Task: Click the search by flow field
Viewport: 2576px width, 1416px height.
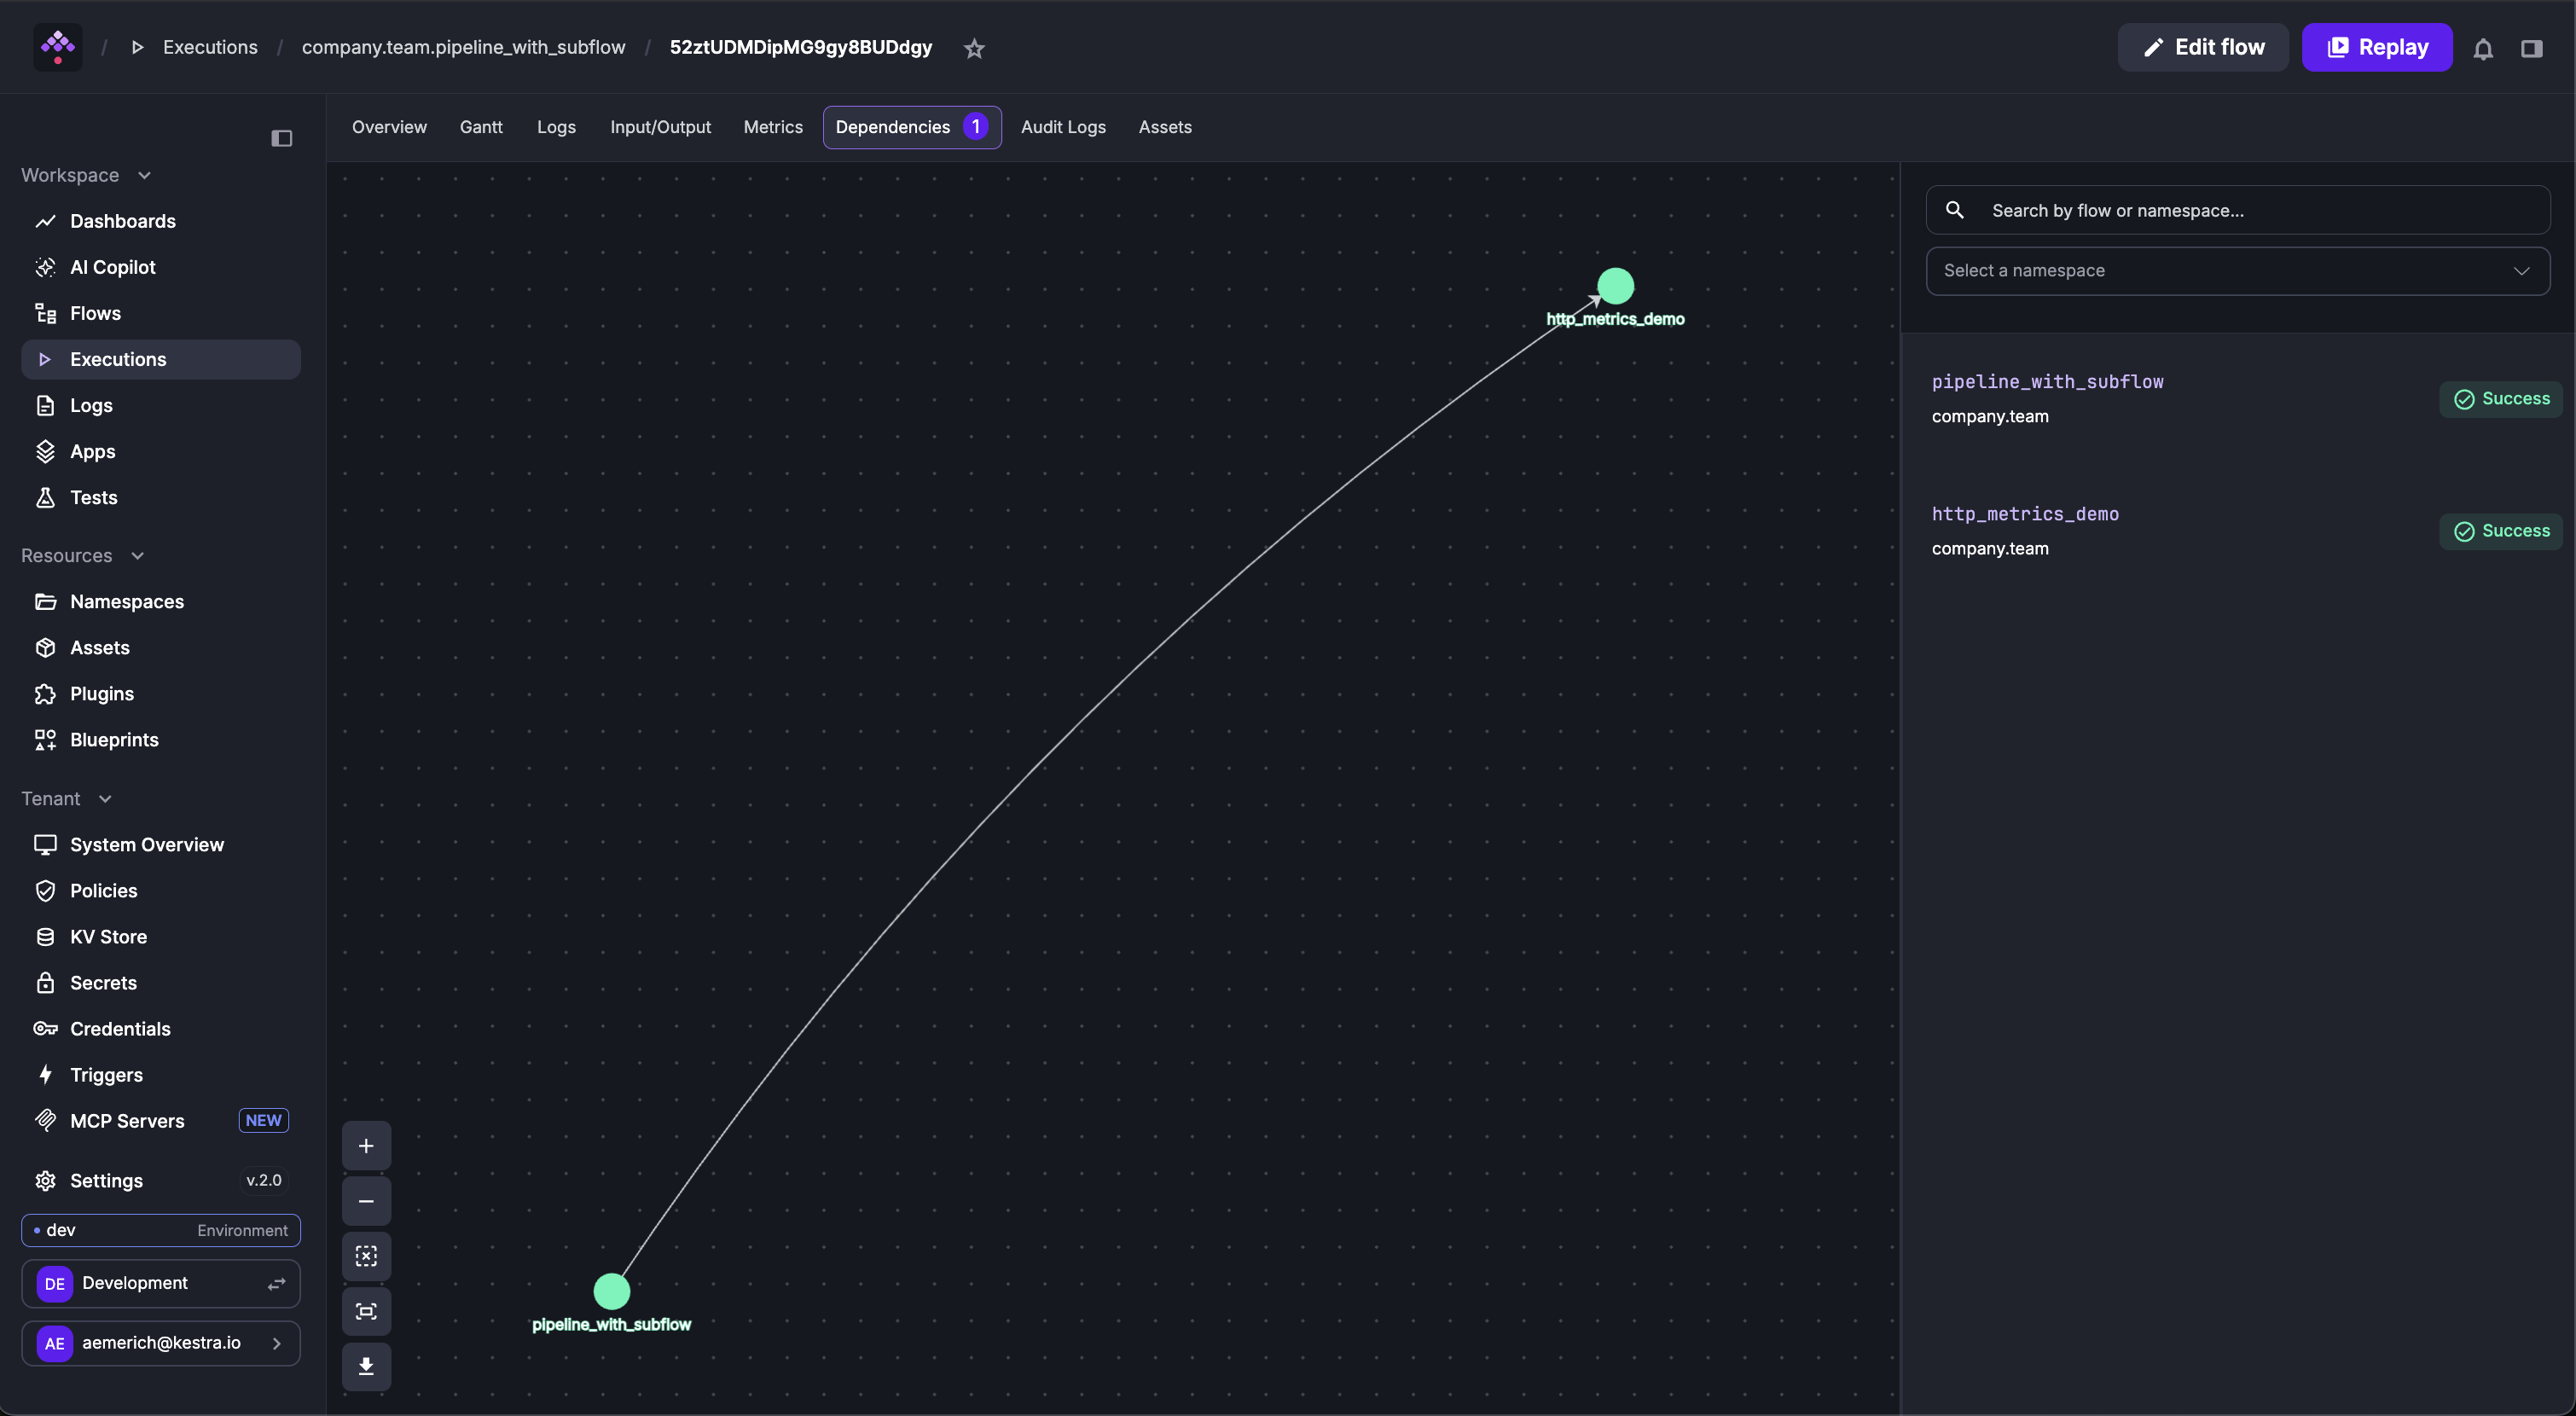Action: coord(2237,210)
